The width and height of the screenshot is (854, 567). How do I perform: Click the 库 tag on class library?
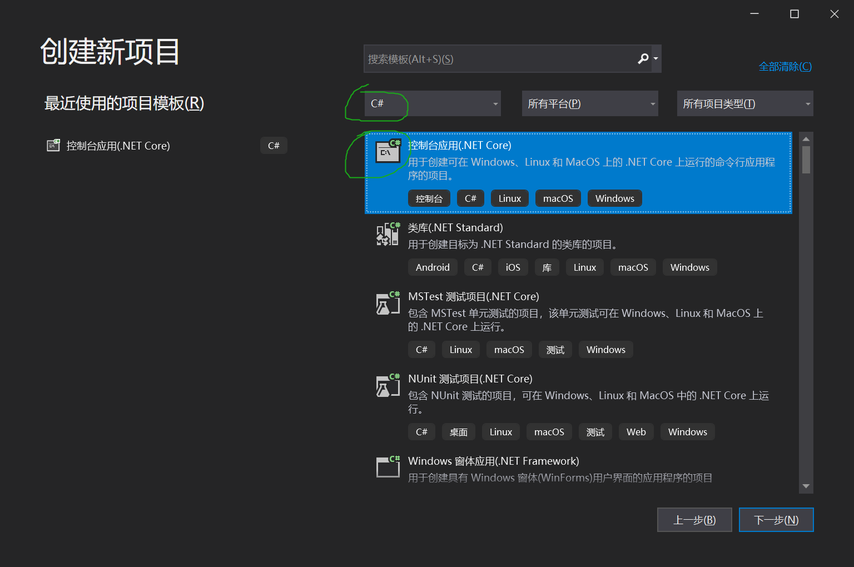[x=547, y=267]
